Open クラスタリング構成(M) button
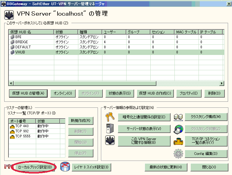 pos(206,117)
